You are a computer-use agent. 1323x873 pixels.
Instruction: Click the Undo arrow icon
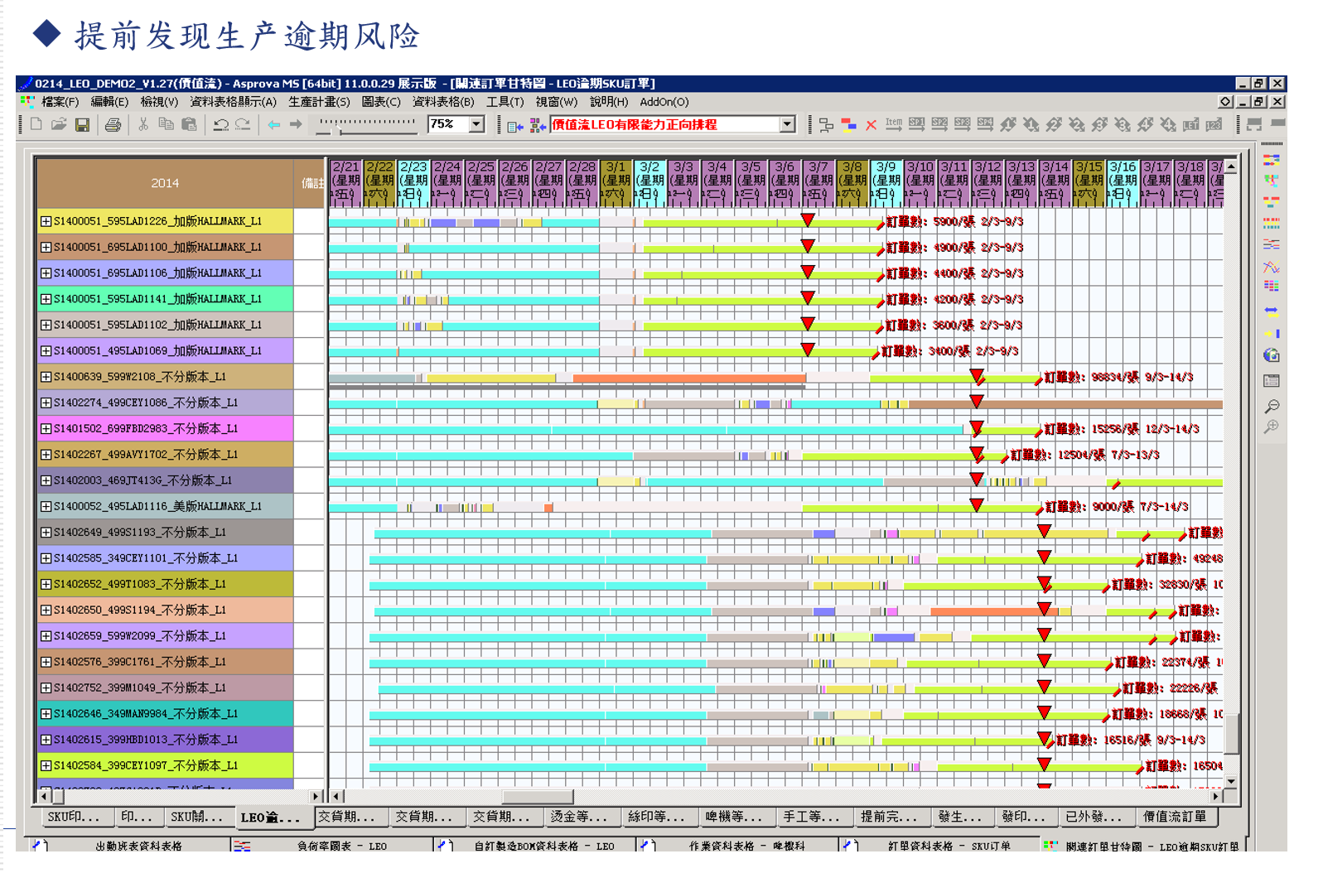(220, 125)
